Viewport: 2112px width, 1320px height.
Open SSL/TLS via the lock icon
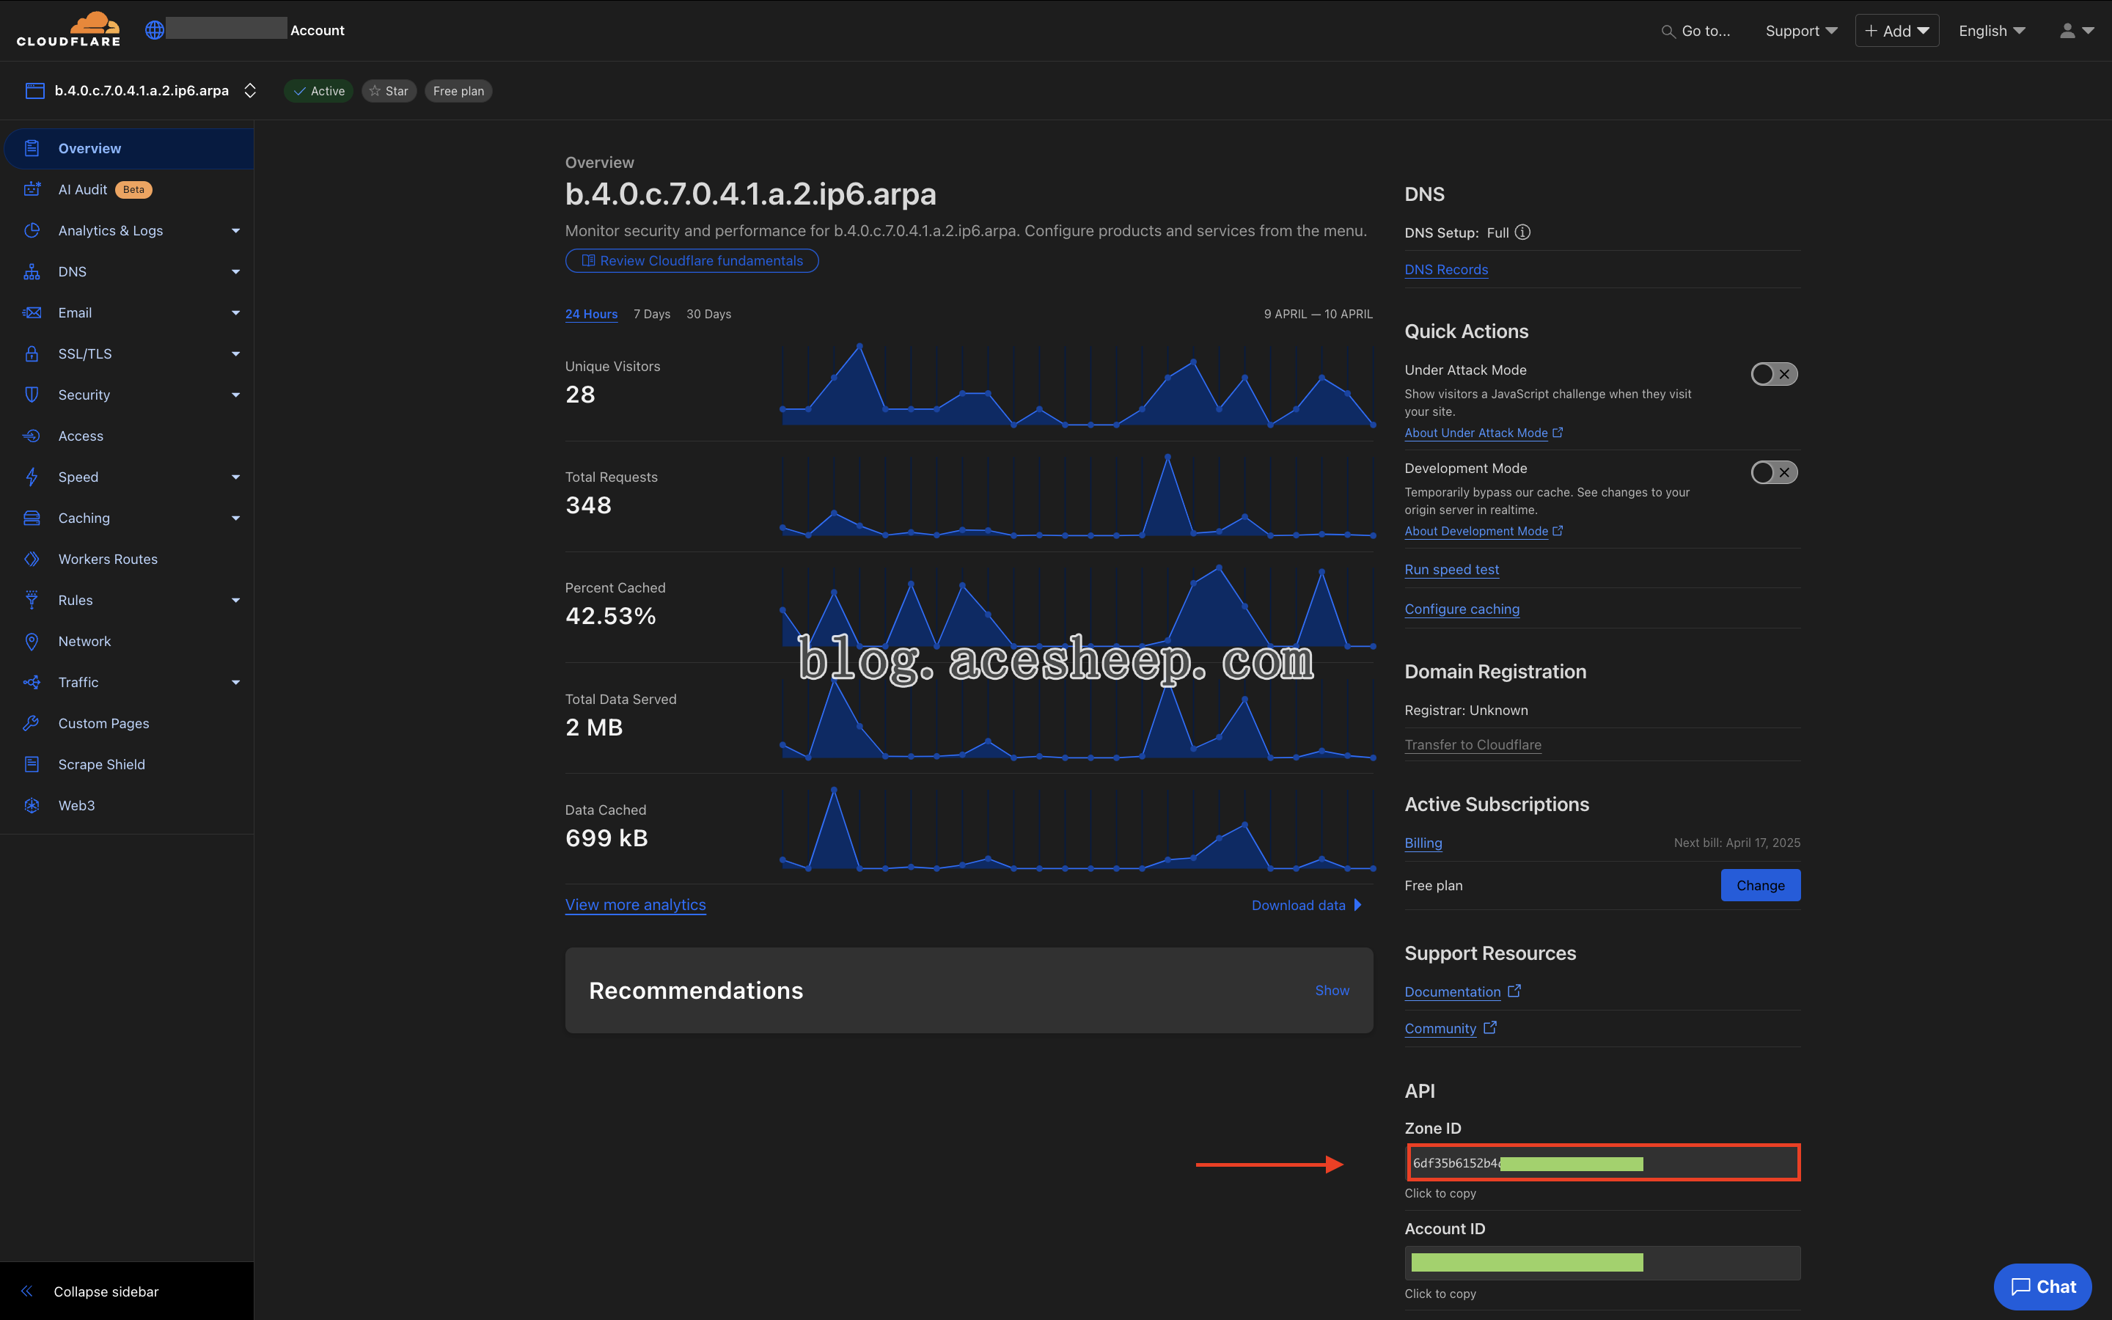pyautogui.click(x=32, y=353)
